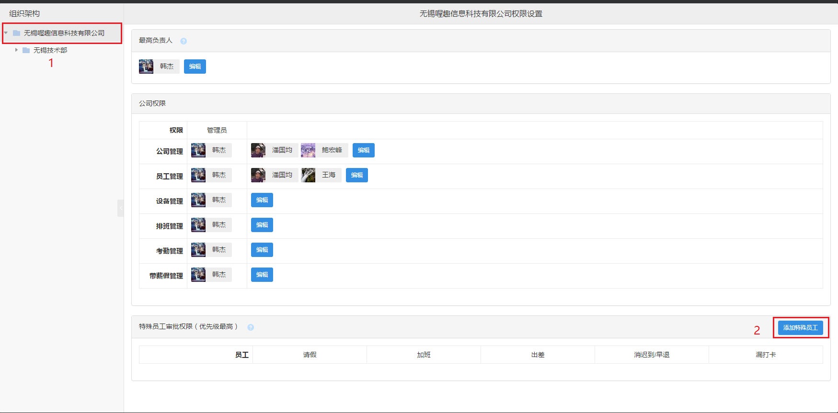The height and width of the screenshot is (413, 838).
Task: Click the folder icon of 无锡技术部
Action: tap(26, 50)
